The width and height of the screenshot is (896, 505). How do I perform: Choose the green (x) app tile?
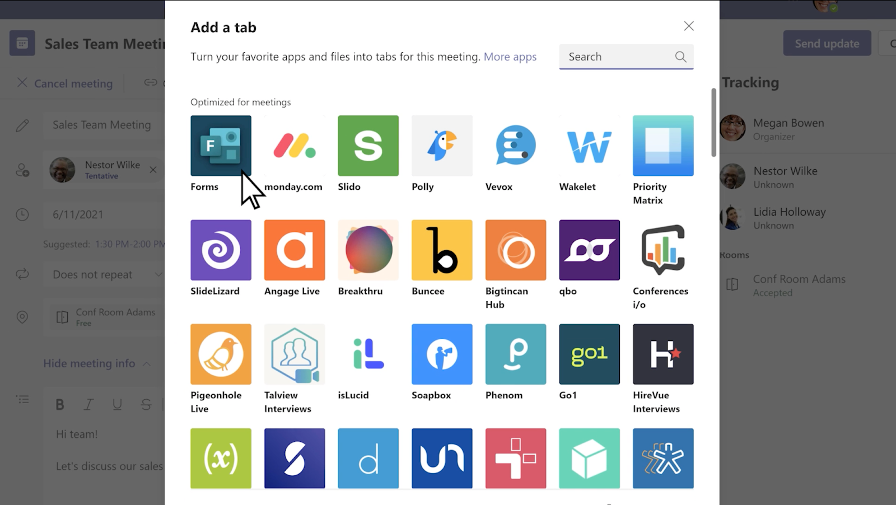click(x=221, y=458)
